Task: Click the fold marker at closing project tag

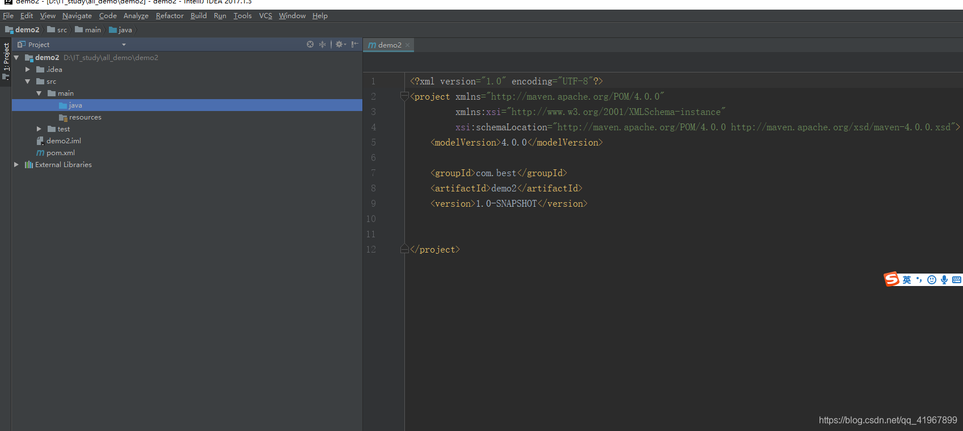Action: [x=404, y=249]
